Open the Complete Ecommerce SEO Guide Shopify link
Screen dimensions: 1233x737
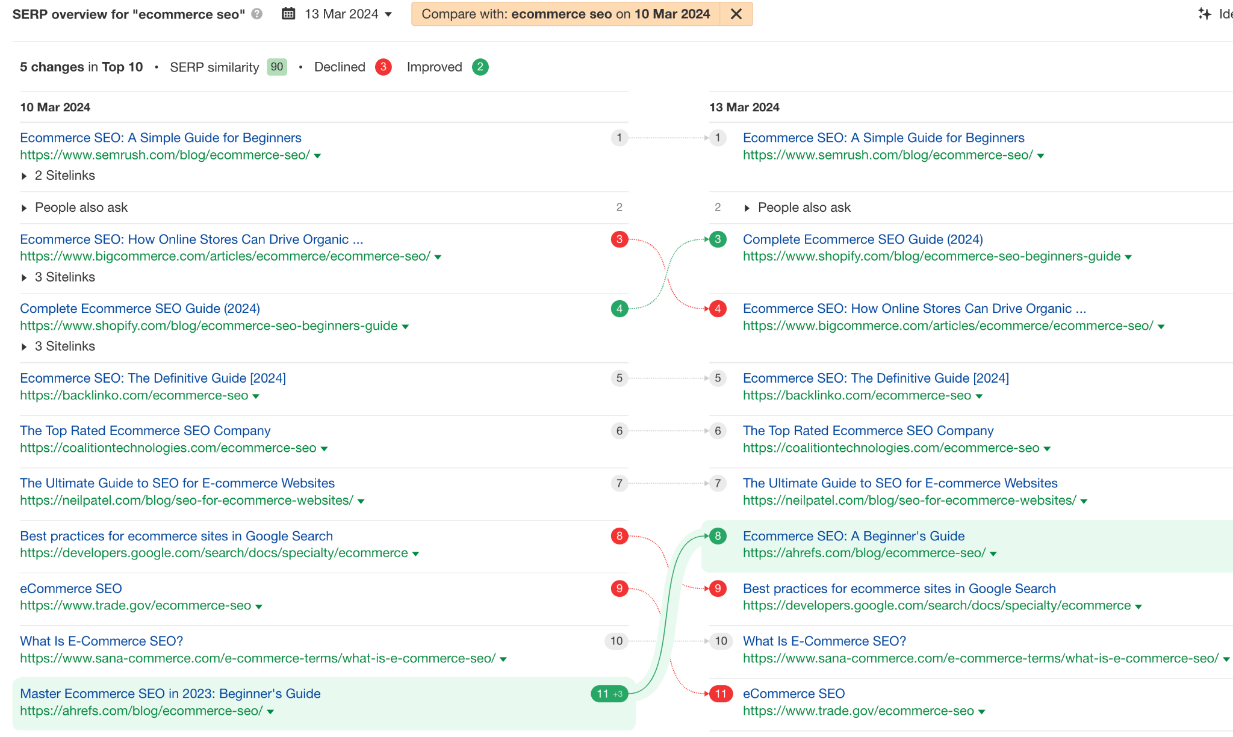(863, 239)
